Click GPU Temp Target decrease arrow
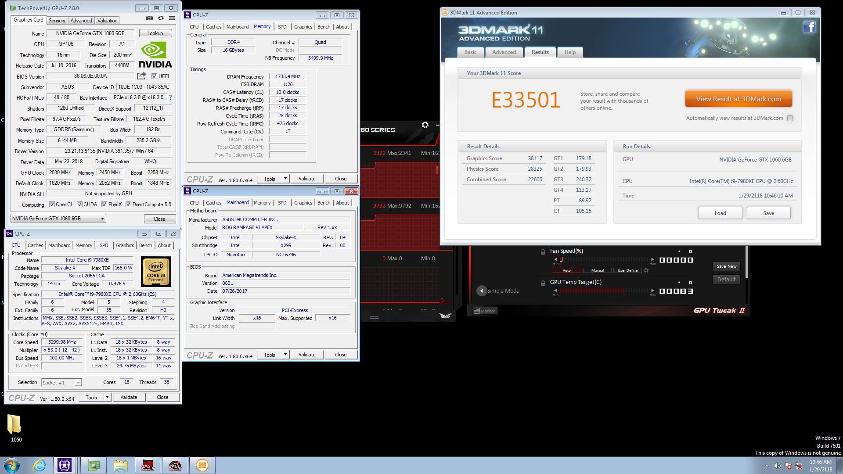 tap(555, 291)
